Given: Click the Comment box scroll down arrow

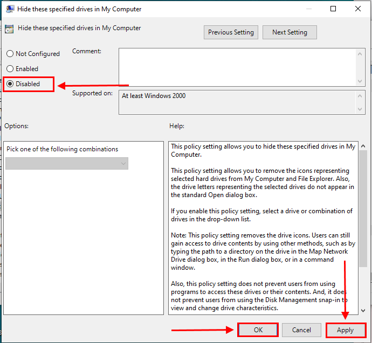Looking at the screenshot, I should (x=360, y=81).
